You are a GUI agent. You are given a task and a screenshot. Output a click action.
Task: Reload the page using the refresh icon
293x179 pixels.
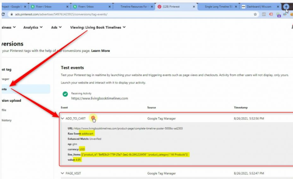point(3,14)
